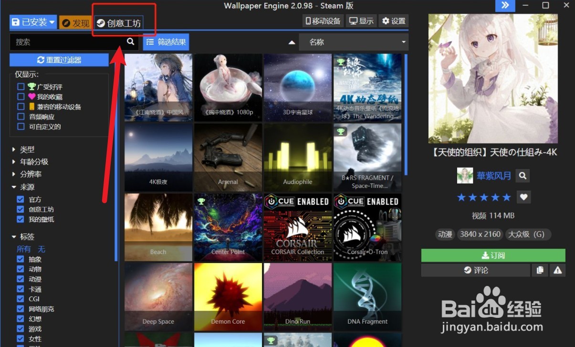
Task: Expand the 年龄分级 filter section
Action: (x=30, y=162)
